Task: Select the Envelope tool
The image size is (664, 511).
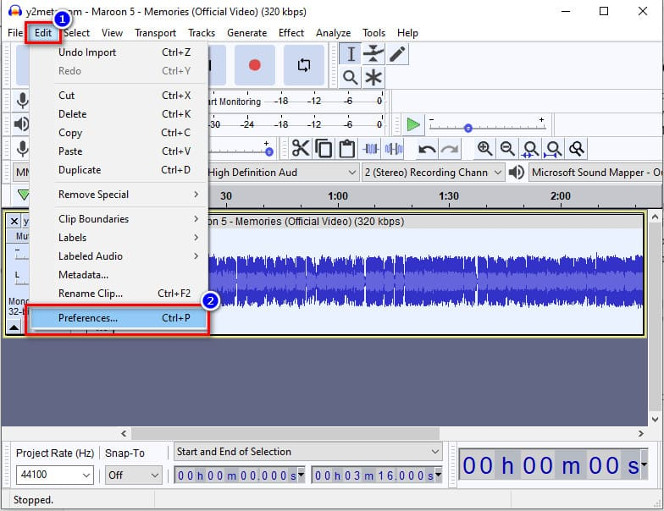Action: point(373,54)
